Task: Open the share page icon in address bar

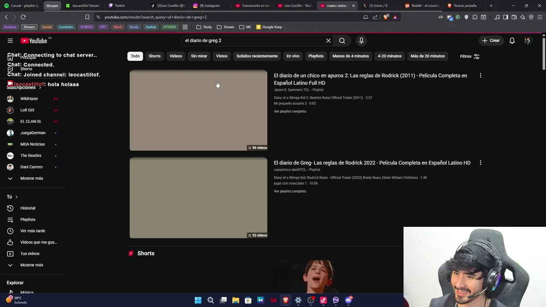Action: pos(375,17)
